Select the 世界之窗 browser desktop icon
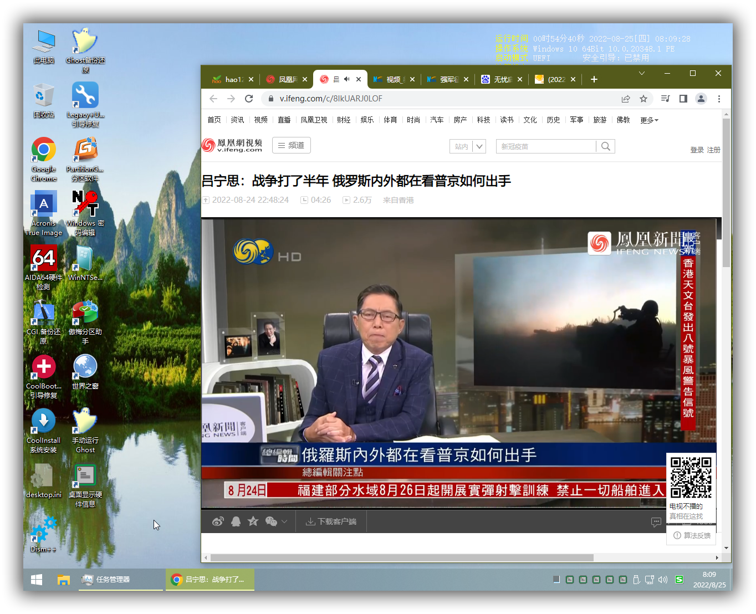This screenshot has height=614, width=756. pyautogui.click(x=85, y=371)
